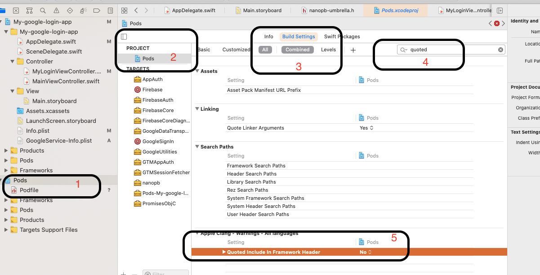Collapse the Controller folder
Screen dimensions: 540x275
[x=12, y=61]
